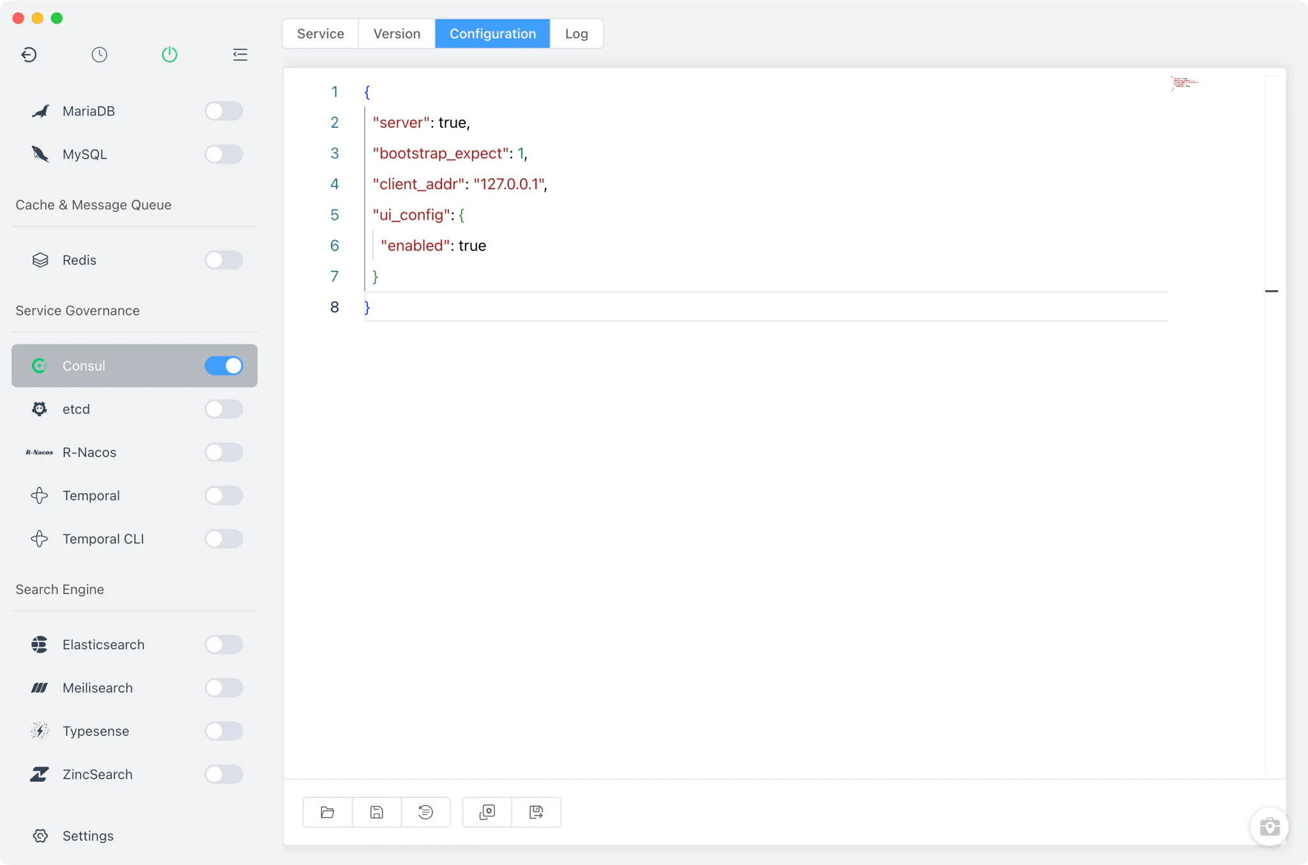Load custom config with gear-copy icon
Image resolution: width=1308 pixels, height=865 pixels.
(x=487, y=812)
